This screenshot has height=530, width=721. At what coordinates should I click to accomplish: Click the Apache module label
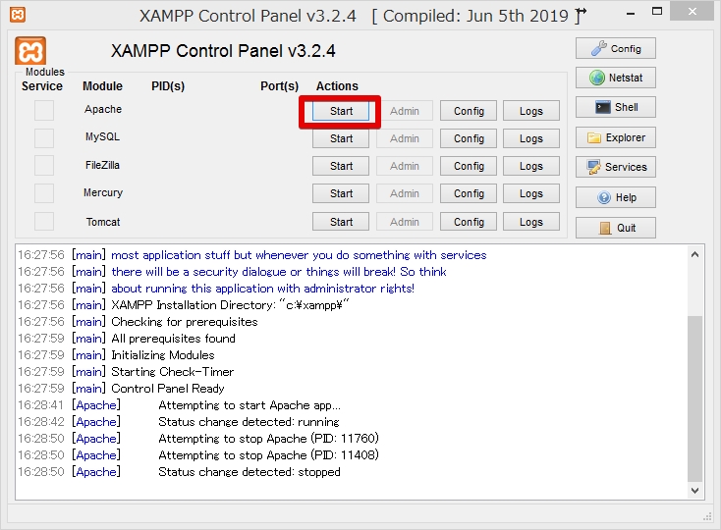(x=103, y=109)
